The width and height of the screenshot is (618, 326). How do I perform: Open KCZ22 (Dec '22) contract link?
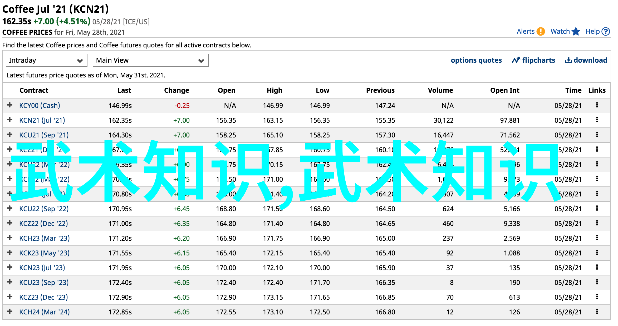pyautogui.click(x=43, y=223)
